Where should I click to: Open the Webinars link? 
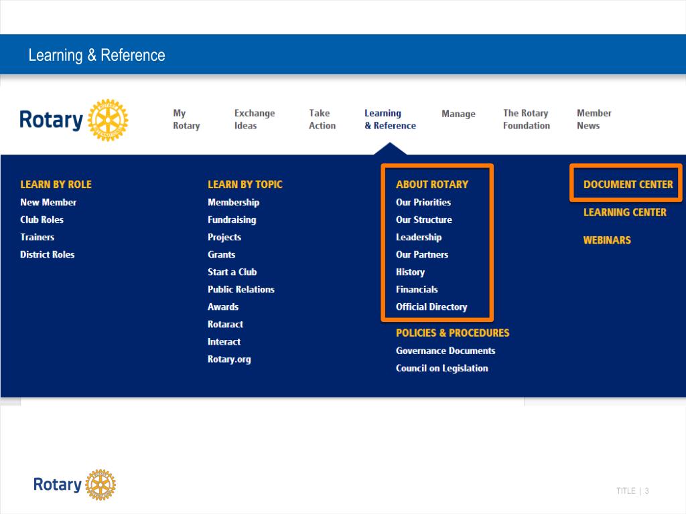(x=607, y=240)
